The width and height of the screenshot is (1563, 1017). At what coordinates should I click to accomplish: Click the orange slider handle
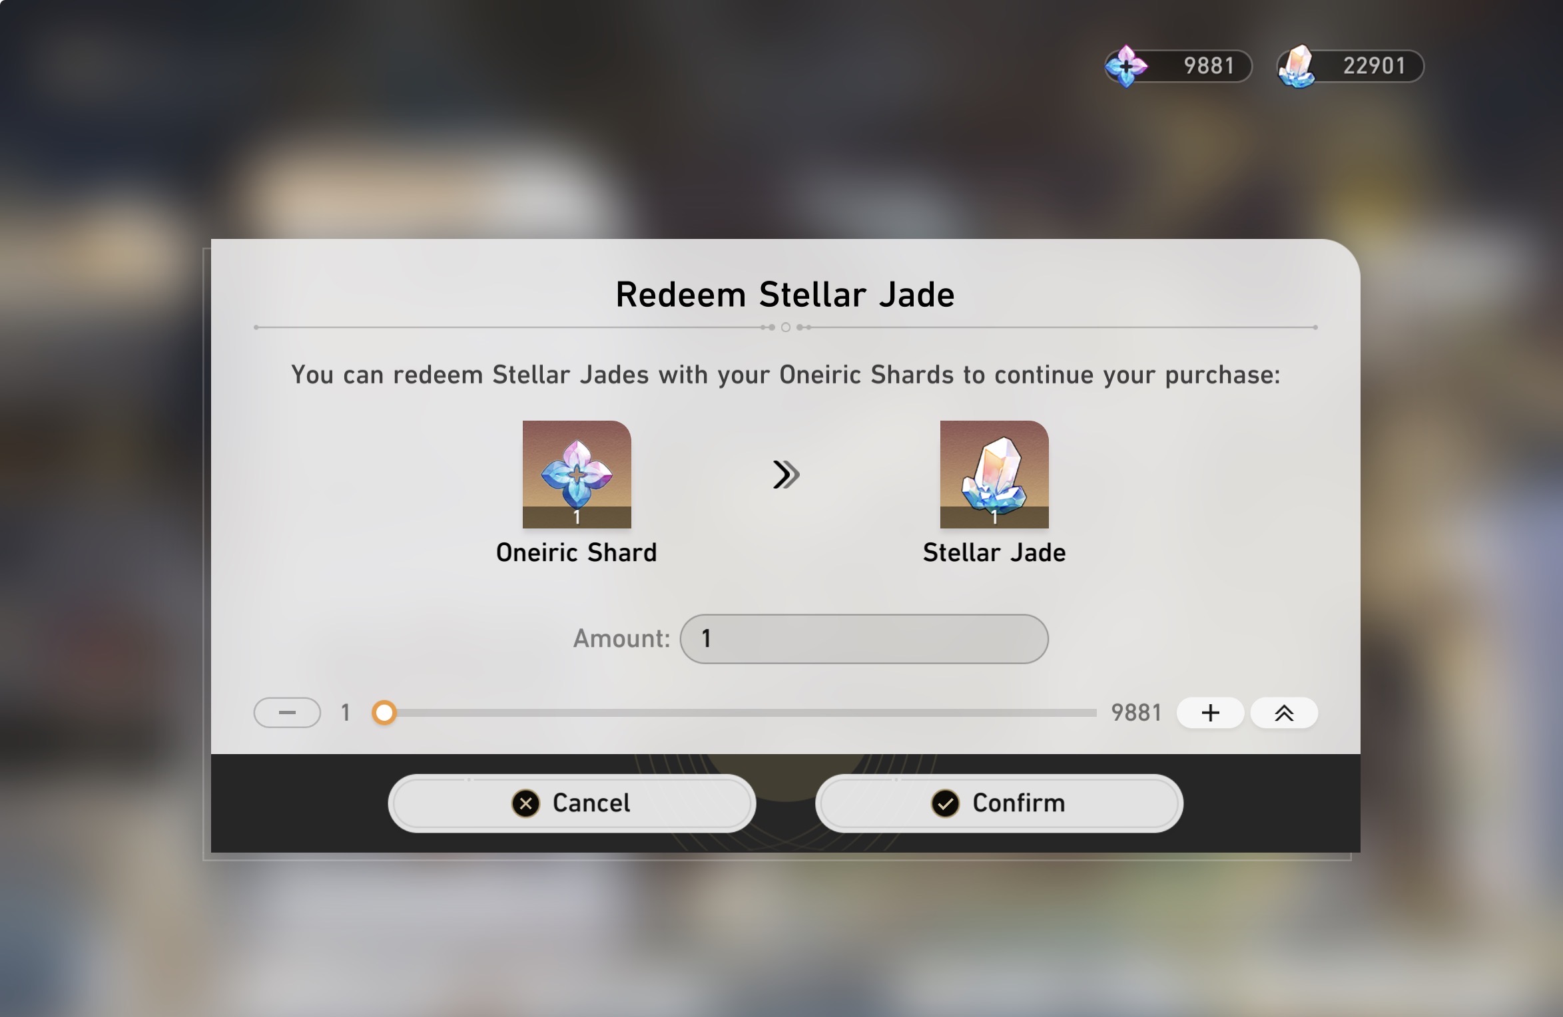point(384,713)
